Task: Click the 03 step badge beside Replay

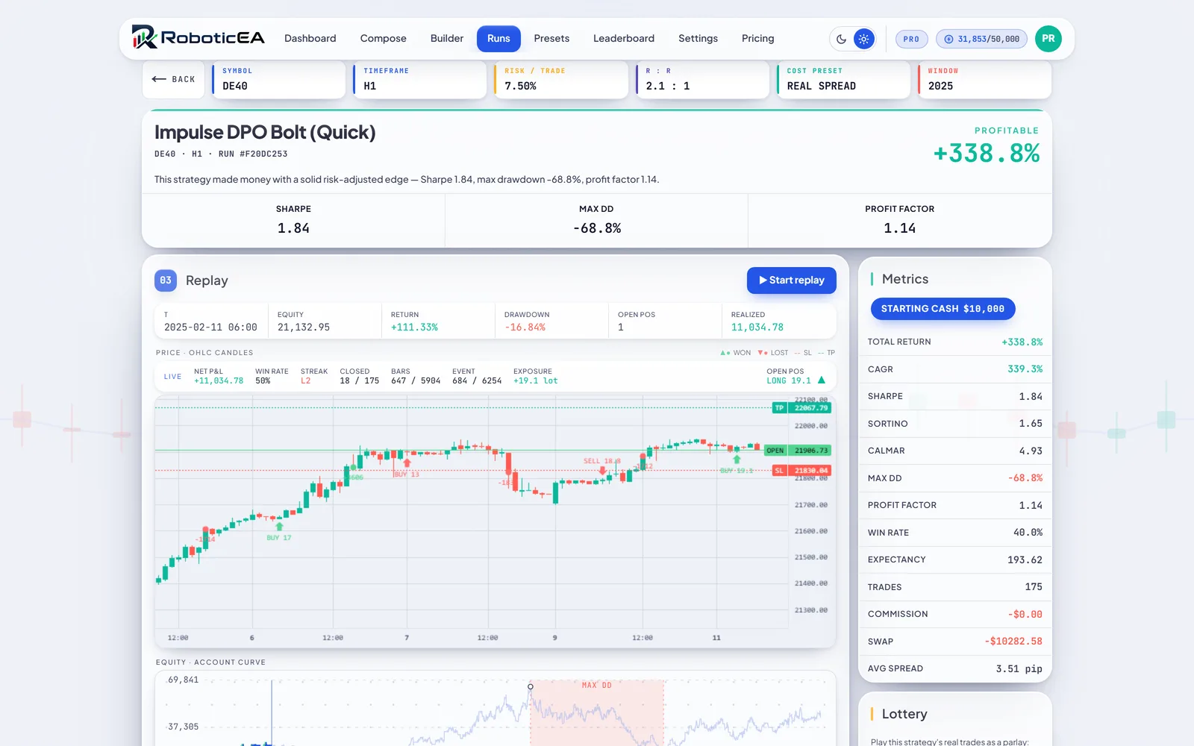Action: click(x=166, y=280)
